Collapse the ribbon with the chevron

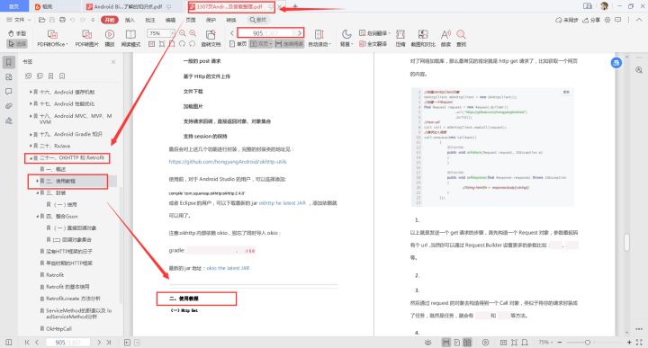[639, 20]
